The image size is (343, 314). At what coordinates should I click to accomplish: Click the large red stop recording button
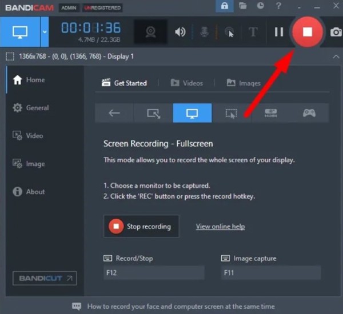(x=307, y=32)
